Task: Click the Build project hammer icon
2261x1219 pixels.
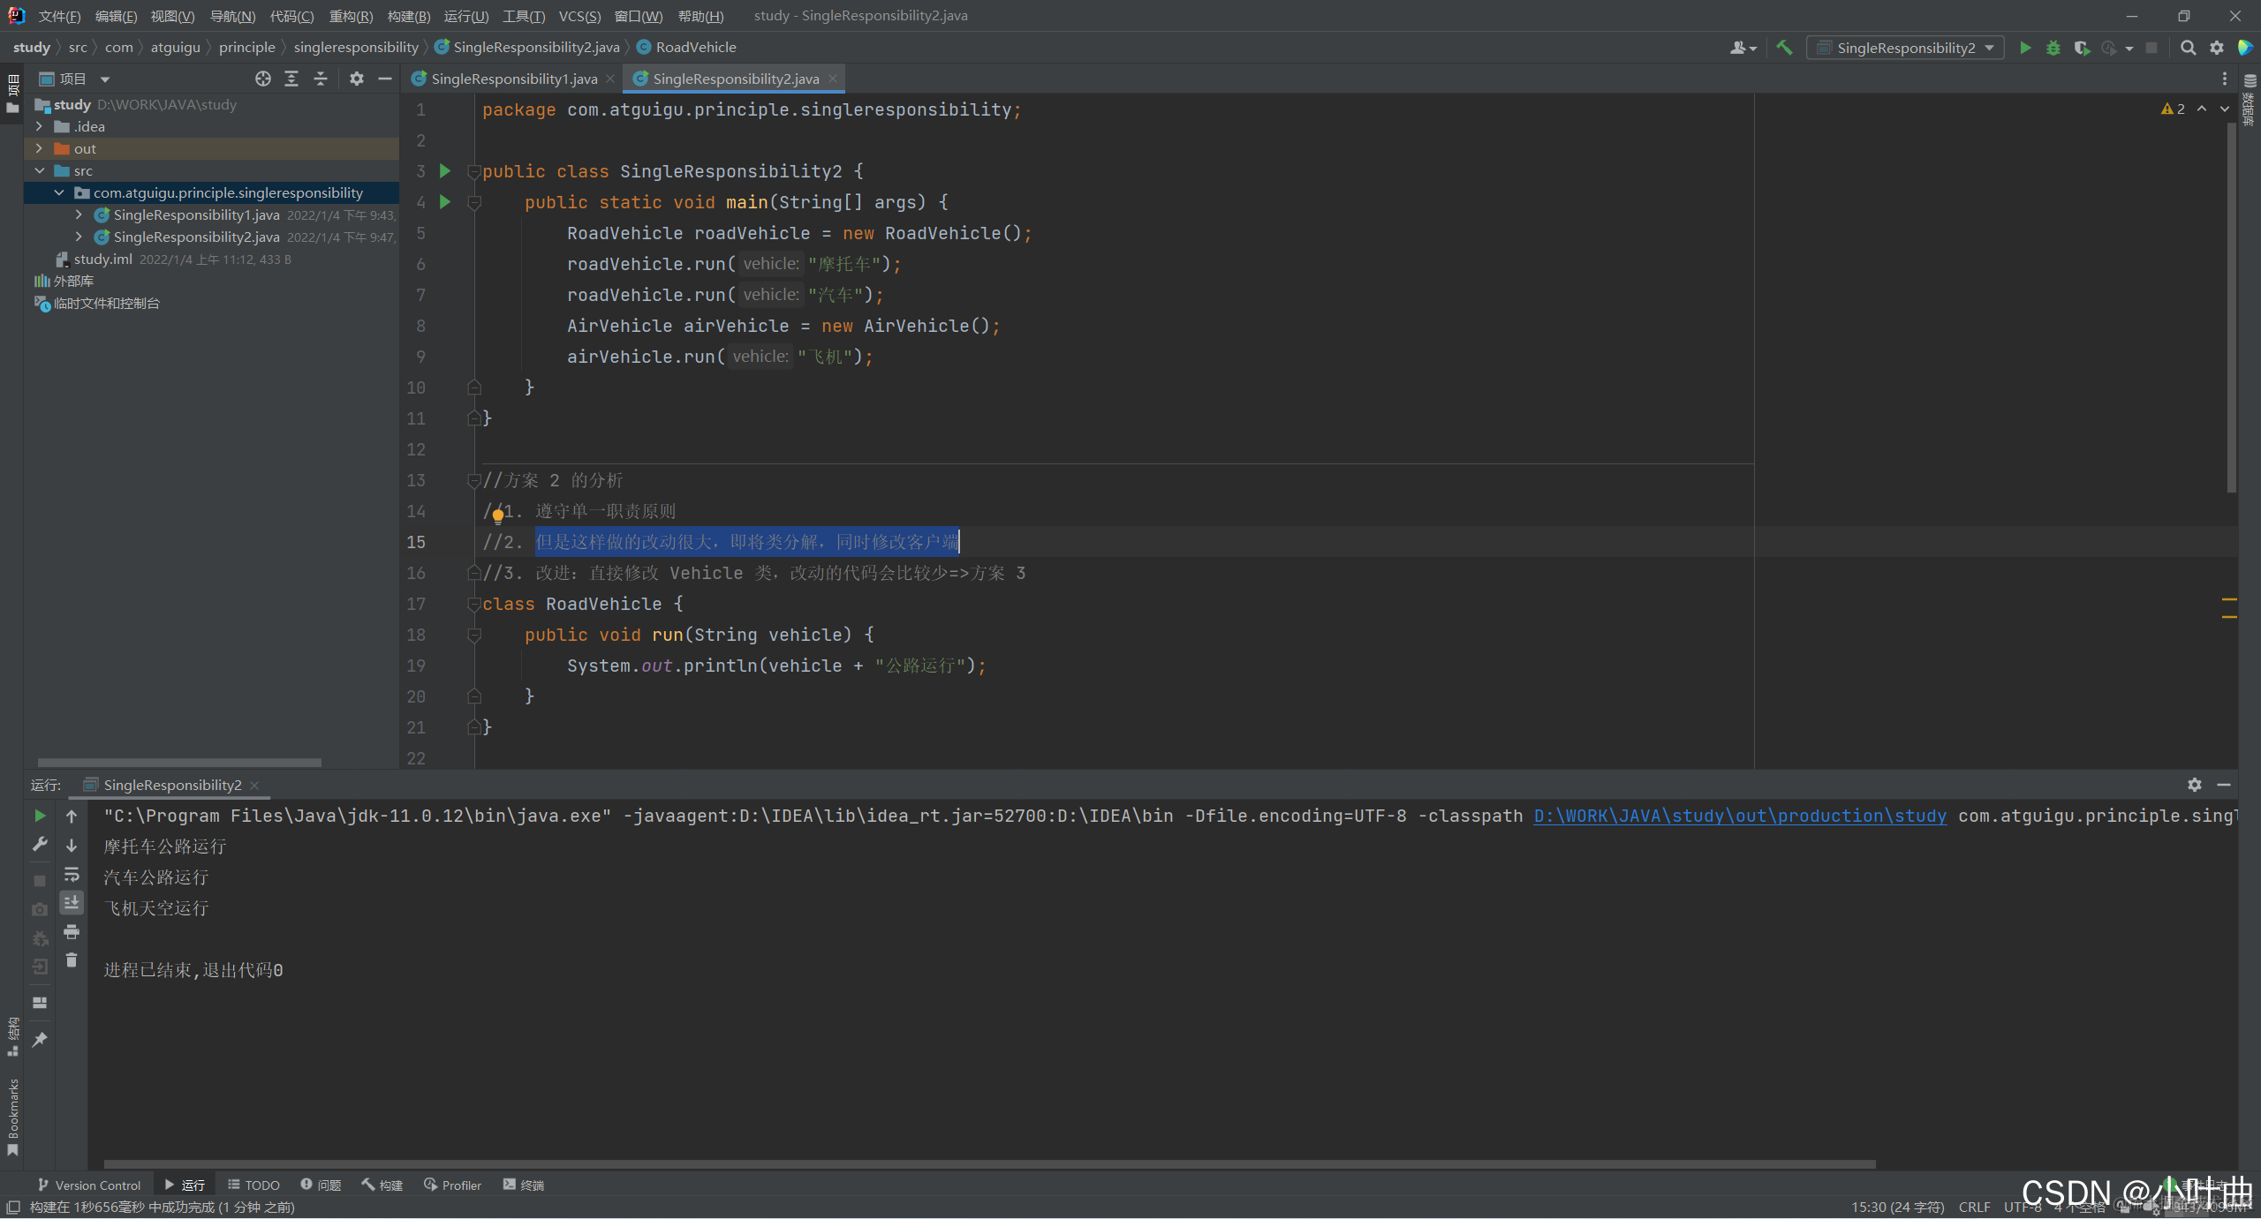Action: [x=1784, y=48]
